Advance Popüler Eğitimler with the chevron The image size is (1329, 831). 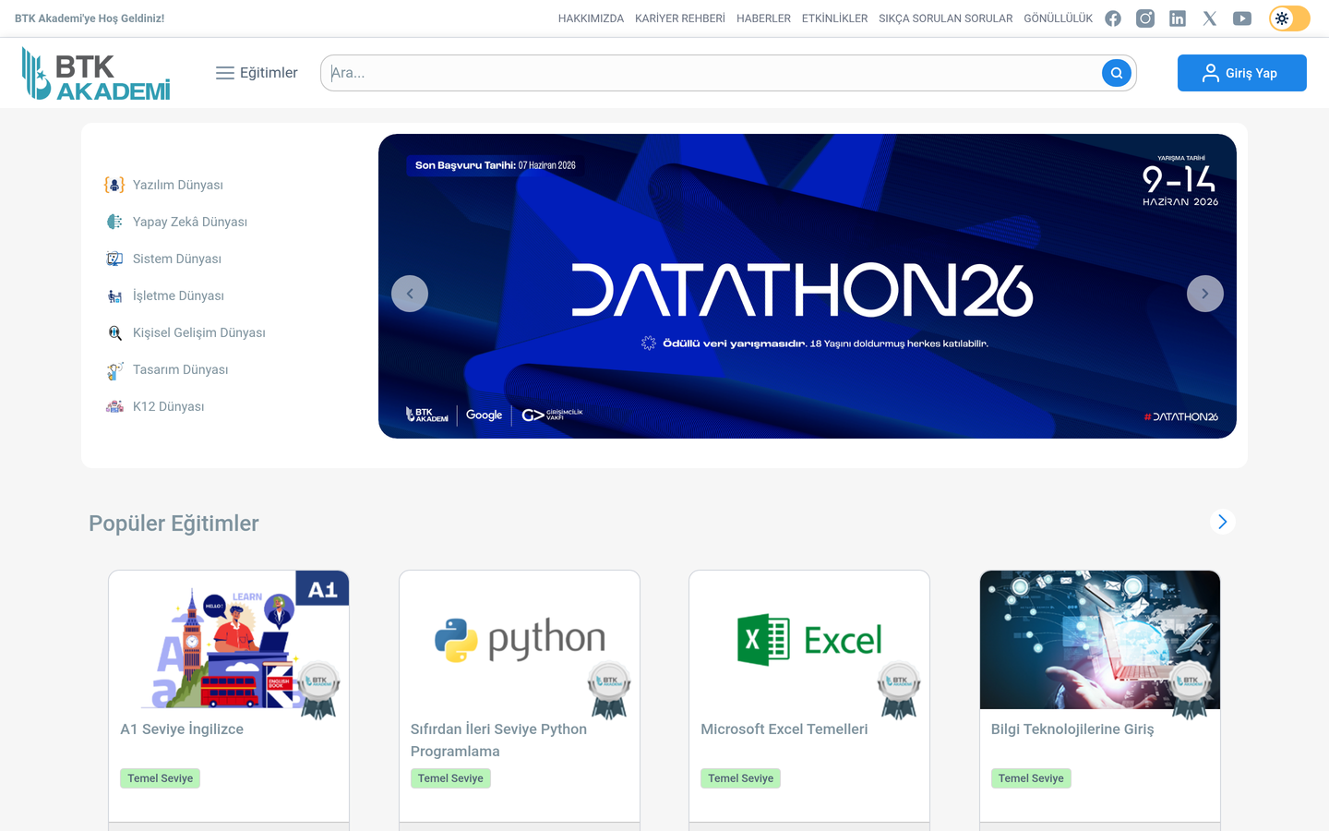[x=1223, y=522]
